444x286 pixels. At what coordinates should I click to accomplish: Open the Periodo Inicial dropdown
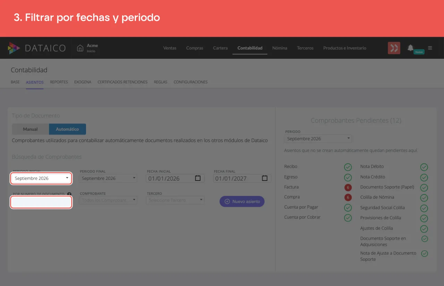click(x=42, y=178)
